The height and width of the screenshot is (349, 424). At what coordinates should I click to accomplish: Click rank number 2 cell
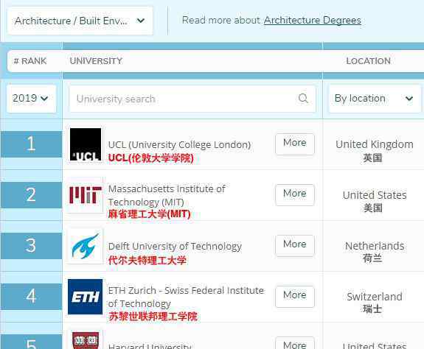pyautogui.click(x=32, y=194)
